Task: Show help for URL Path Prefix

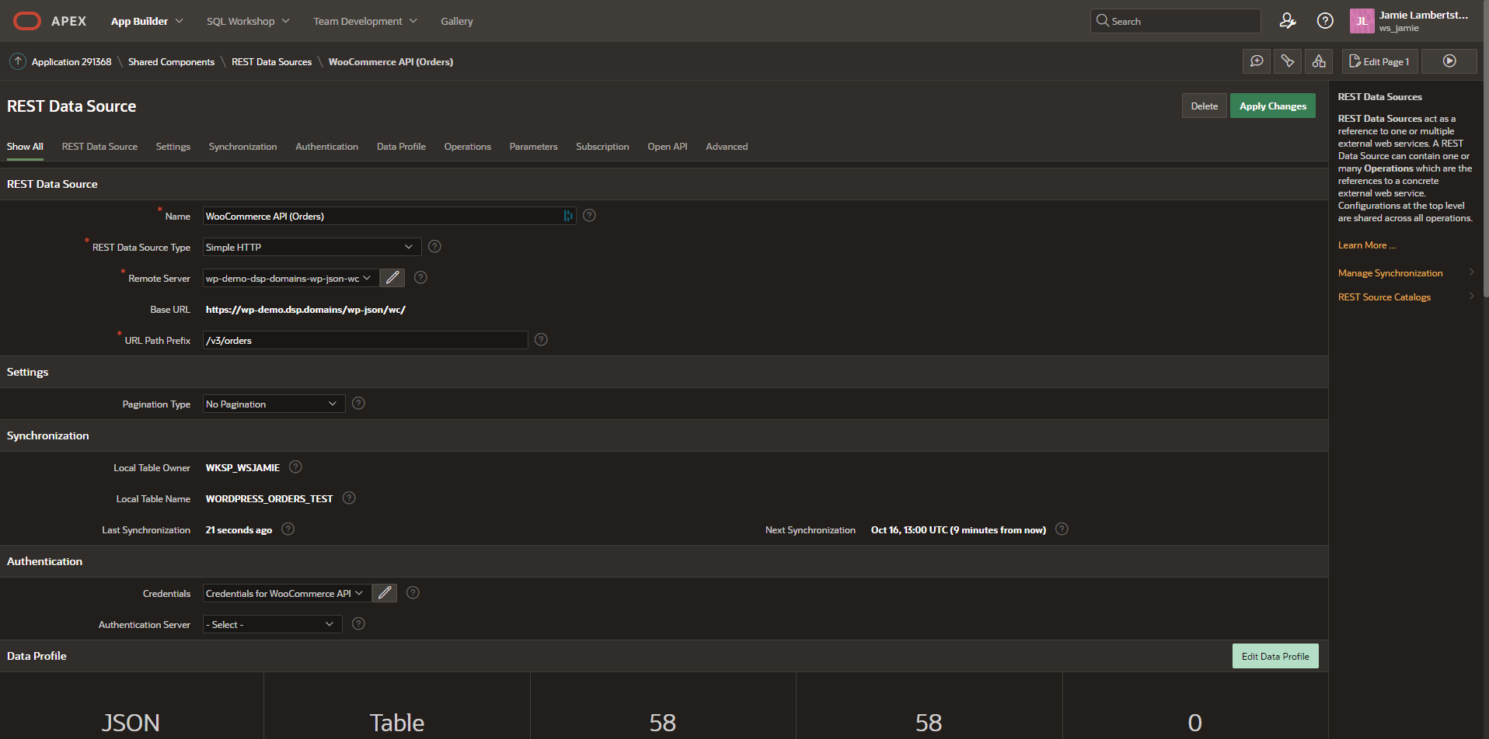Action: click(x=541, y=339)
